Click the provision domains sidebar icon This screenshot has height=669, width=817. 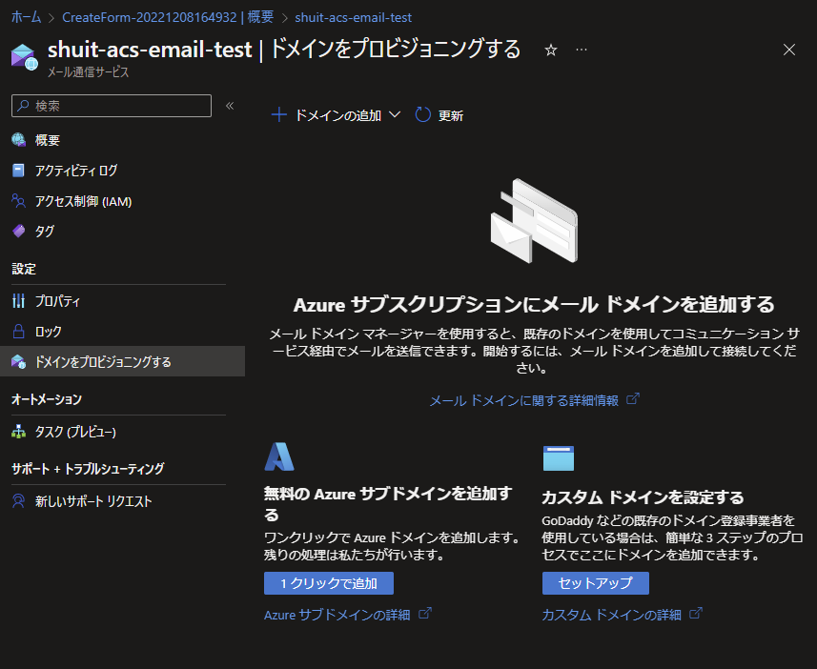[x=19, y=361]
